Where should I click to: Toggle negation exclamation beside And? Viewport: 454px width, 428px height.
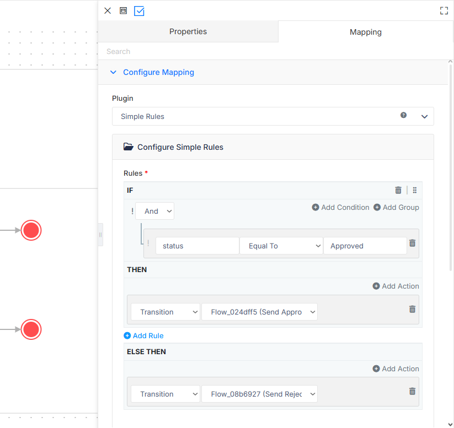coord(132,211)
